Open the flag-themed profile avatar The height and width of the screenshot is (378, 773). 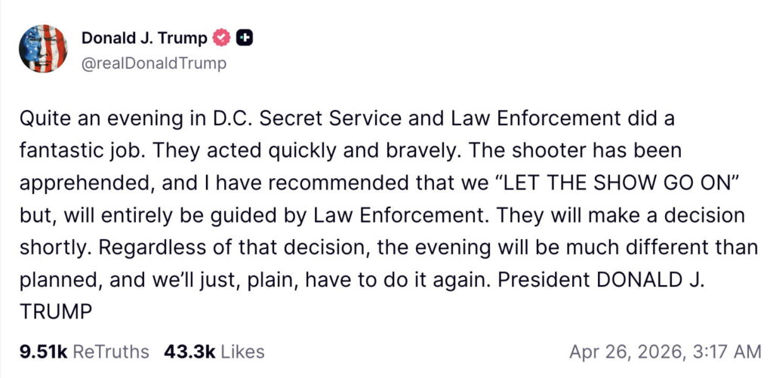(44, 49)
